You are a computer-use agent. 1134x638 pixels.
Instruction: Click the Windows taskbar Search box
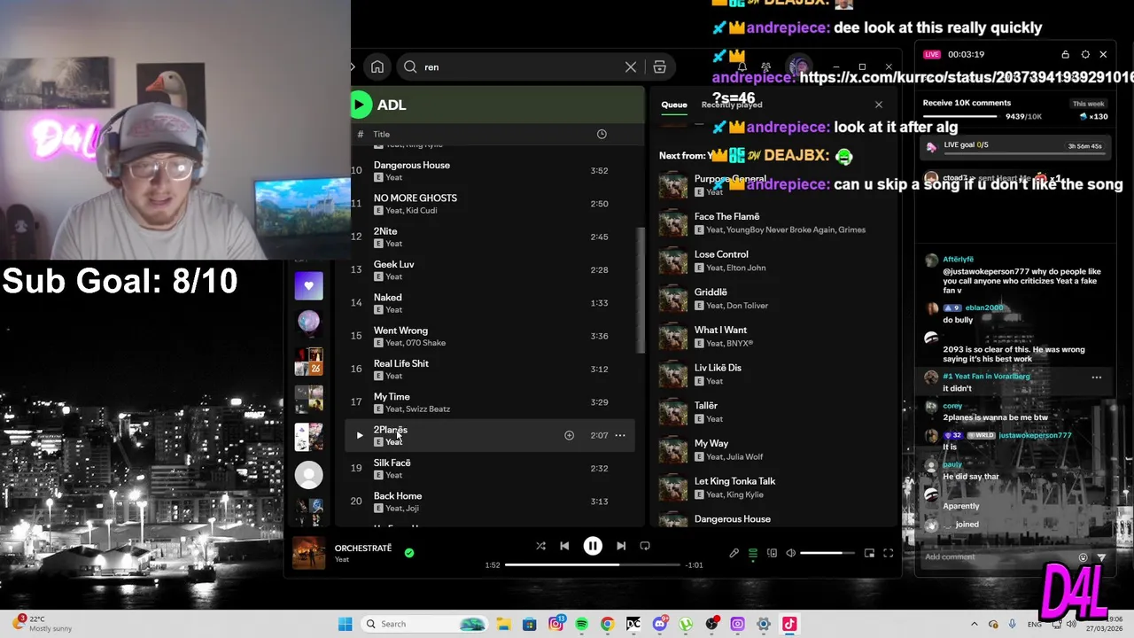click(x=424, y=624)
